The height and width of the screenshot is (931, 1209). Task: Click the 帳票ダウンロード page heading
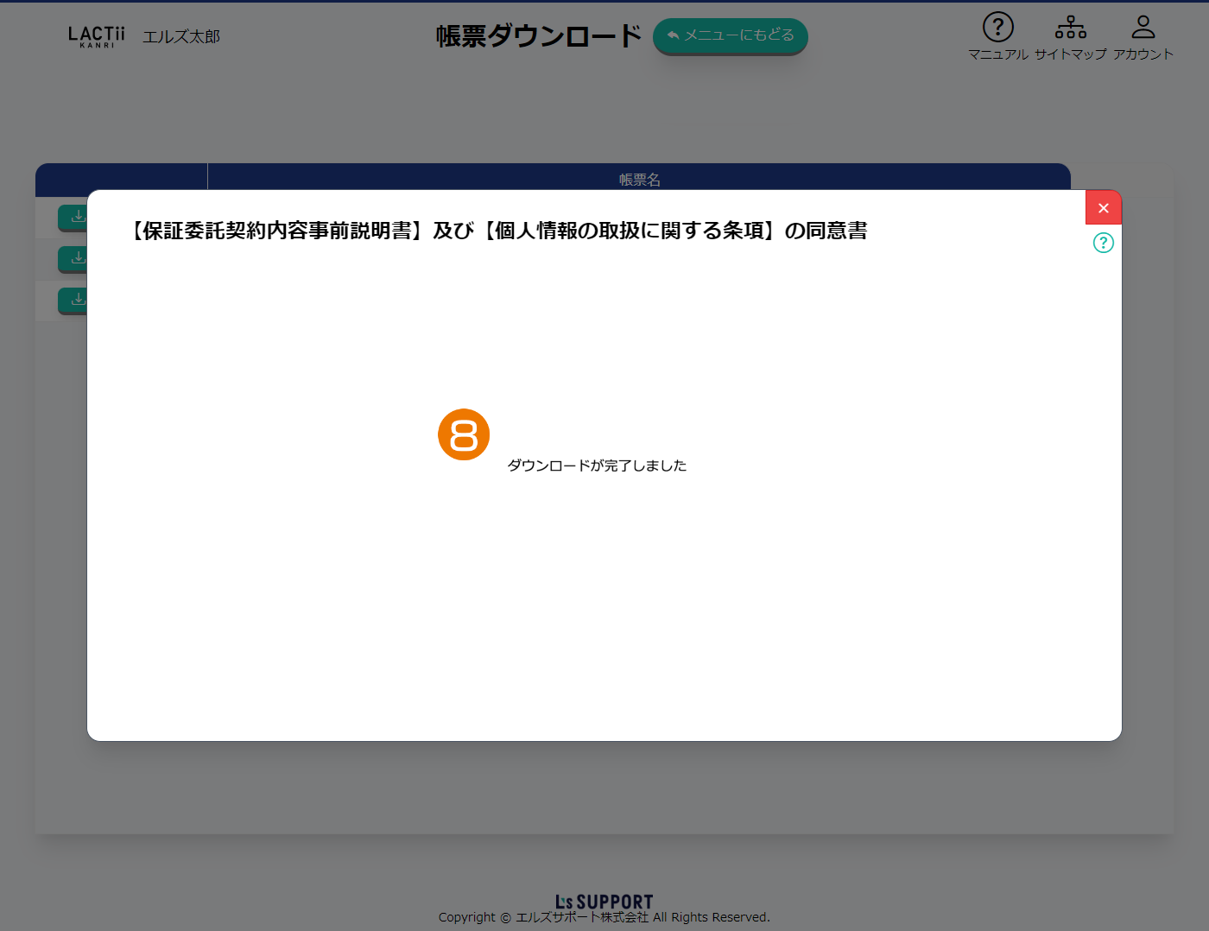pos(538,35)
